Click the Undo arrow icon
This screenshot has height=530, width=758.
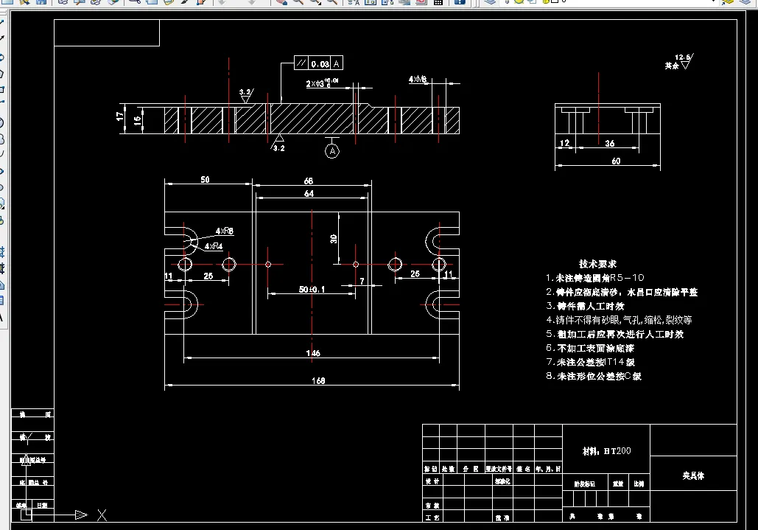coord(222,2)
